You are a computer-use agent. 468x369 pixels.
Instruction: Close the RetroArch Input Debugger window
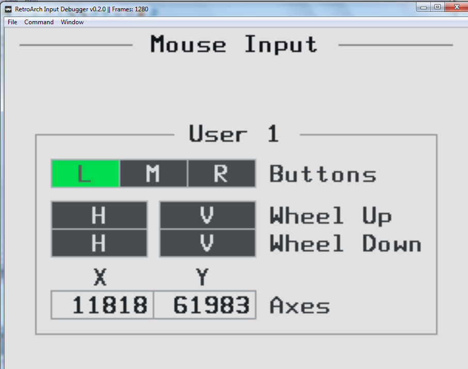pyautogui.click(x=457, y=7)
